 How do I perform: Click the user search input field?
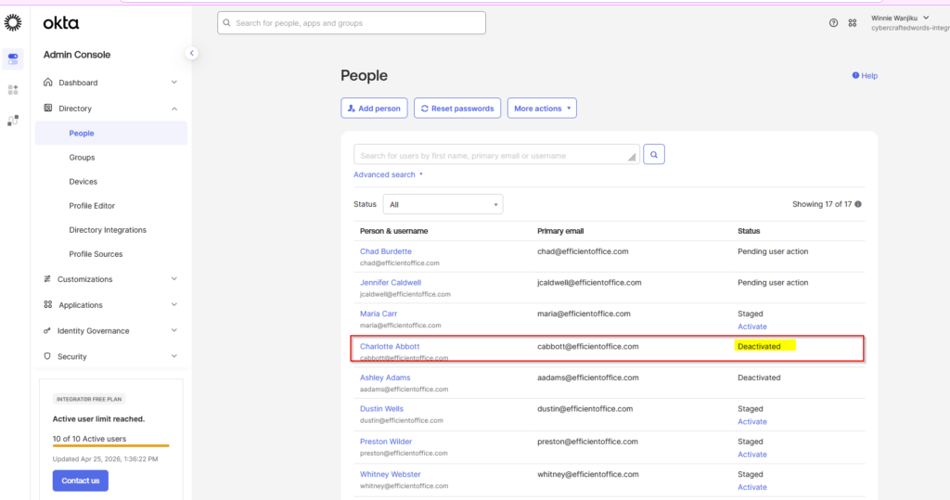pos(497,155)
